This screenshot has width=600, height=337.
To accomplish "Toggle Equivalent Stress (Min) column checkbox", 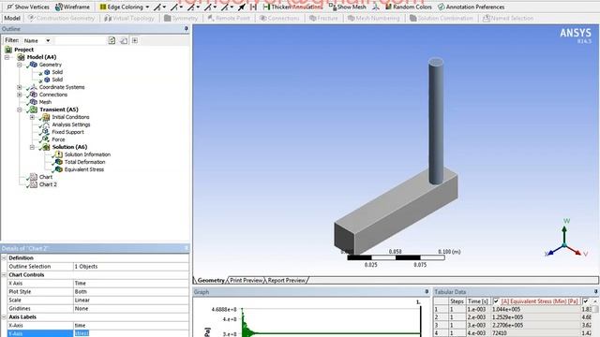I will (x=496, y=301).
